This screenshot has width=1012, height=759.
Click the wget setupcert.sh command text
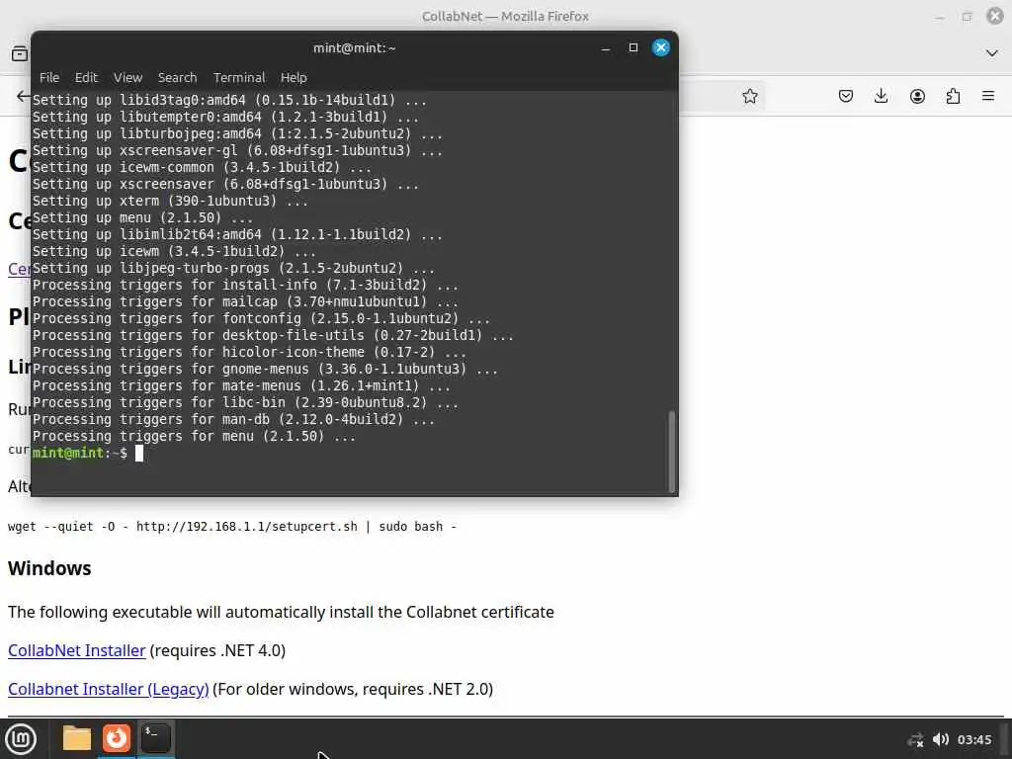point(231,527)
